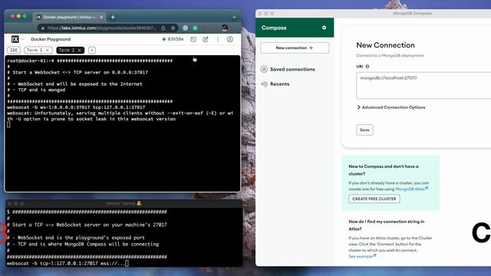The image size is (491, 276).
Task: Click the edit playground pencil icon
Action: [206, 39]
